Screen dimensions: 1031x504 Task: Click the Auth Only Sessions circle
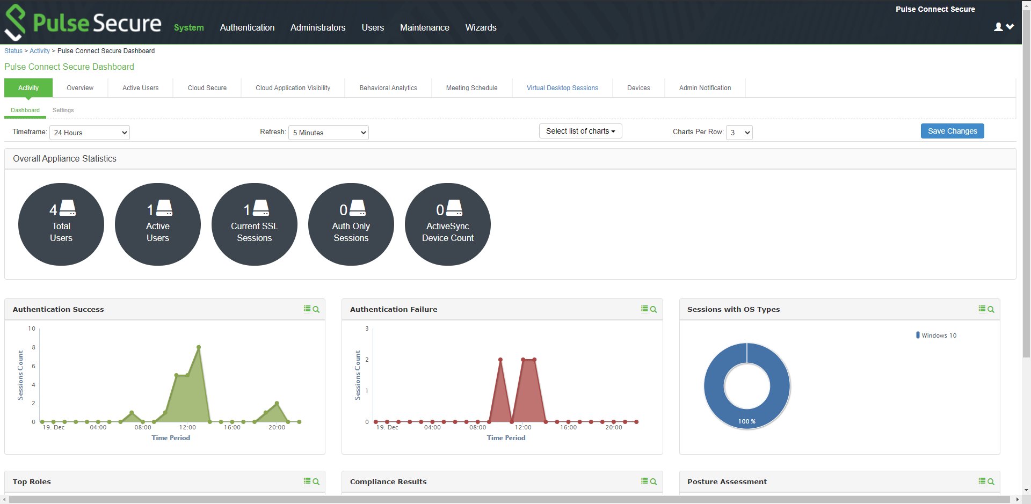tap(351, 224)
